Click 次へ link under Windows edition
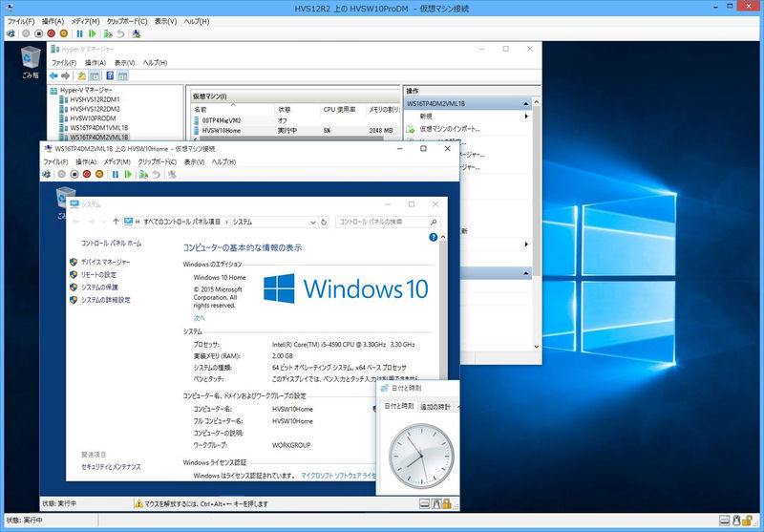Screen dimensions: 764x532 coord(200,318)
